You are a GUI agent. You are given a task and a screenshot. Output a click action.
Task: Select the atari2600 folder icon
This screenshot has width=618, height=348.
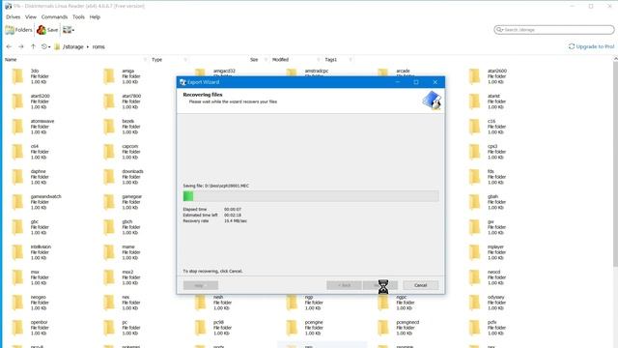click(x=474, y=76)
